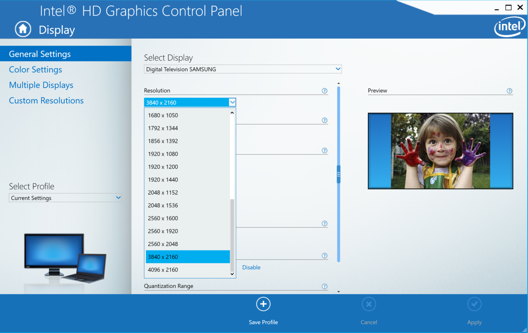Switch to Multiple Displays section

[x=41, y=85]
